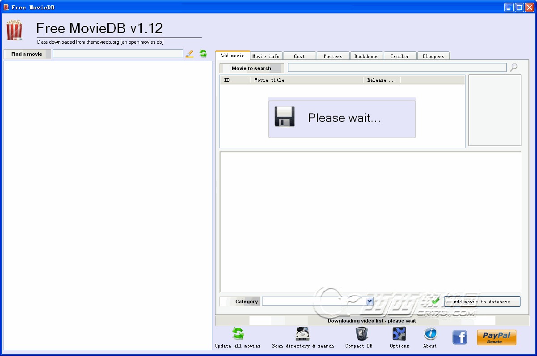This screenshot has height=356, width=537.
Task: Click the About label text
Action: tap(430, 346)
